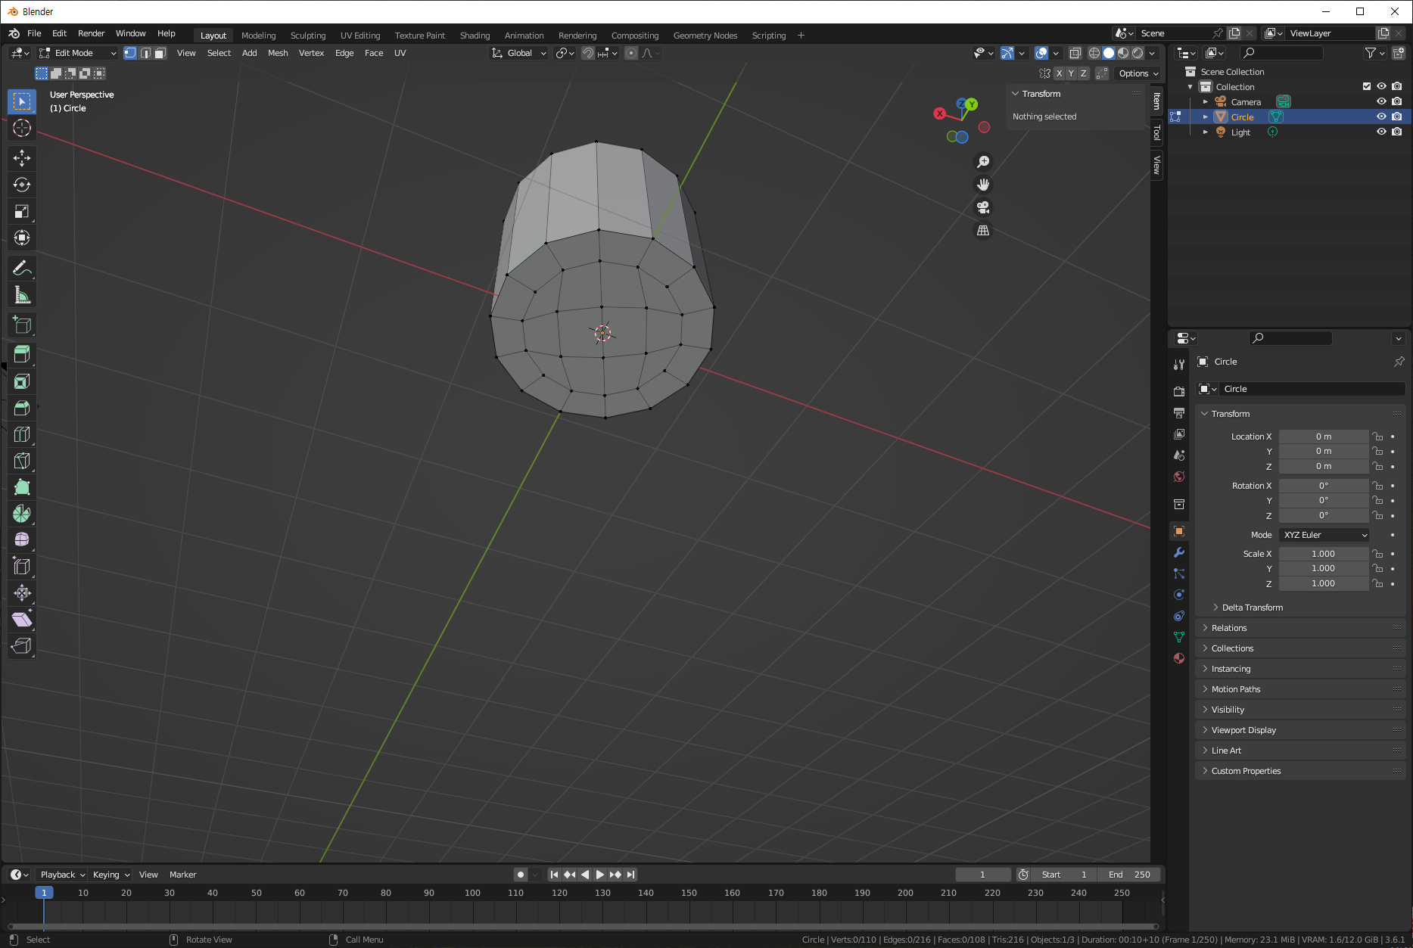Screen dimensions: 1413x948
Task: Hide the Camera in the outliner
Action: point(1381,101)
